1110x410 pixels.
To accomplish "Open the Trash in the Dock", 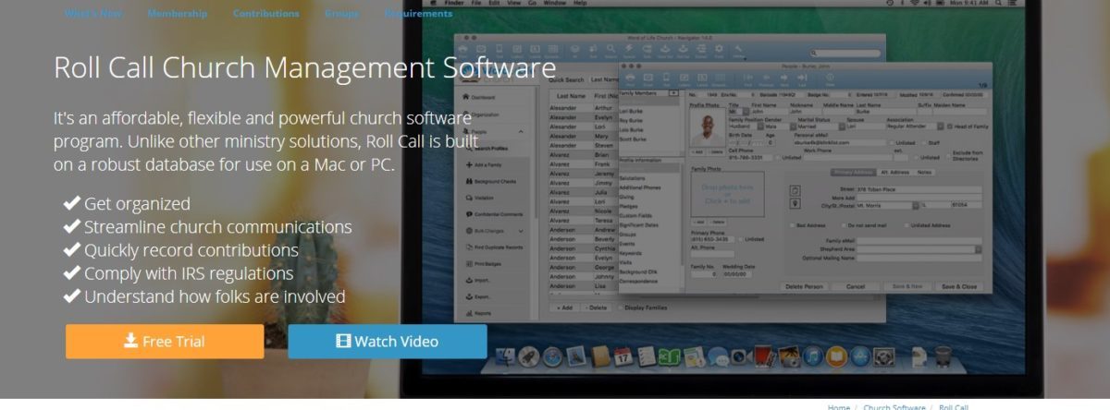I will [x=943, y=356].
